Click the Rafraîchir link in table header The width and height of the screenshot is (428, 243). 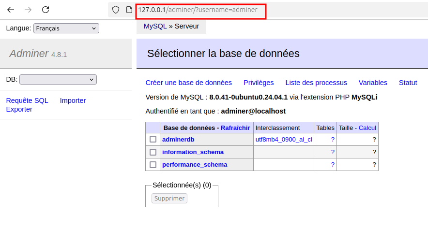[x=235, y=128]
